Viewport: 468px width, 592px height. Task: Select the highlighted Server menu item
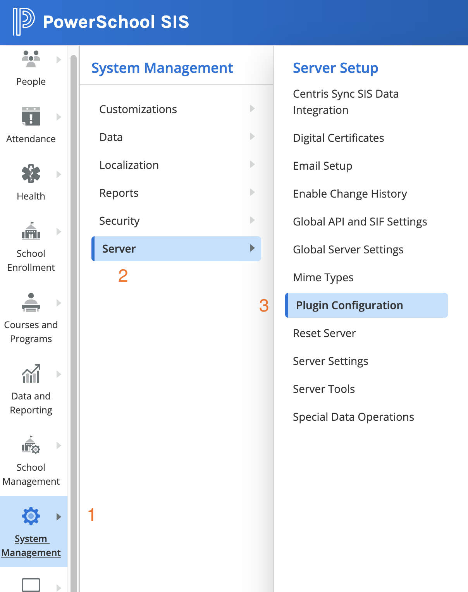click(176, 249)
